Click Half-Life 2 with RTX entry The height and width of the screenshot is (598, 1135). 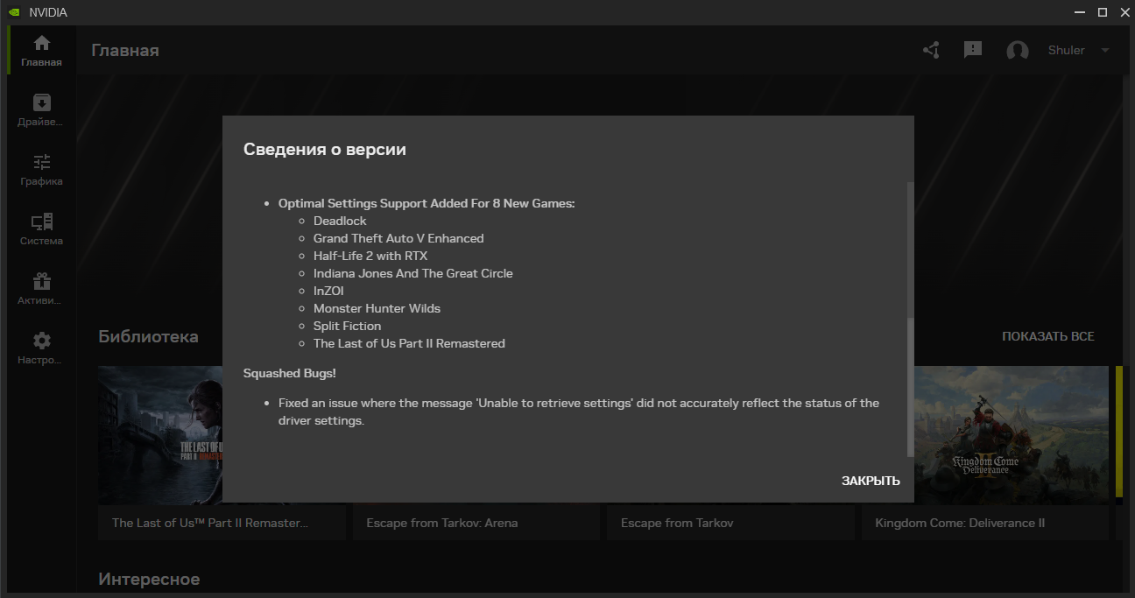pyautogui.click(x=370, y=256)
